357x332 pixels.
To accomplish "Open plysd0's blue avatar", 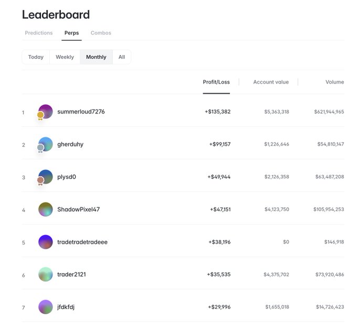I will pyautogui.click(x=46, y=176).
